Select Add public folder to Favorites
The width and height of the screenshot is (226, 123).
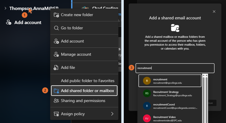[88, 81]
